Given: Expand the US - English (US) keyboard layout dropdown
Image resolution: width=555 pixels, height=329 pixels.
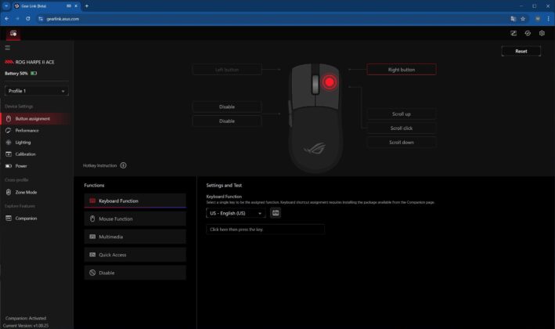Looking at the screenshot, I should [236, 213].
